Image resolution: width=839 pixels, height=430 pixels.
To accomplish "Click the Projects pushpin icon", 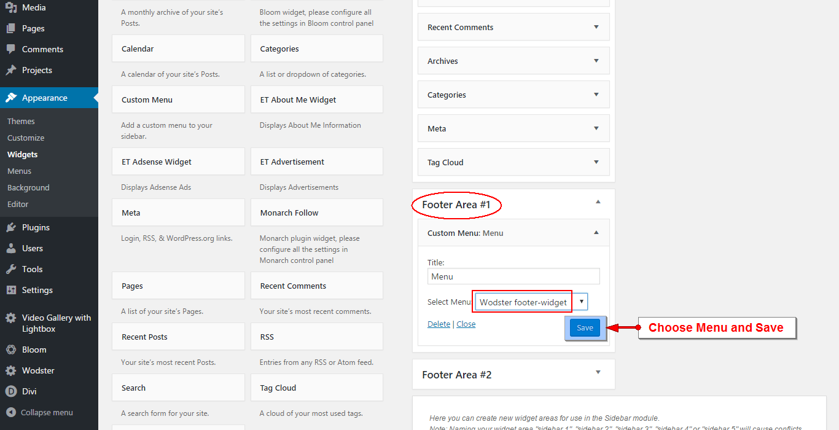I will coord(11,70).
